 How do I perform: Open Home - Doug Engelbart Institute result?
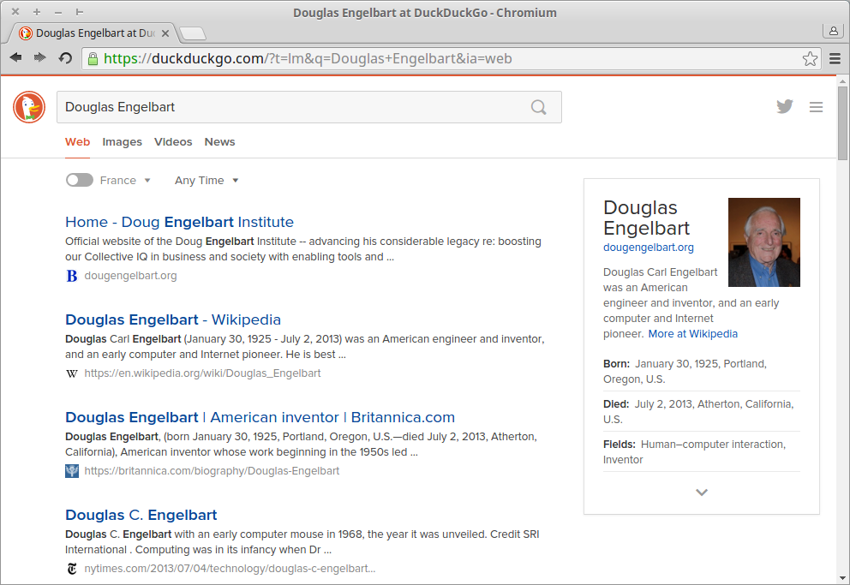point(179,222)
